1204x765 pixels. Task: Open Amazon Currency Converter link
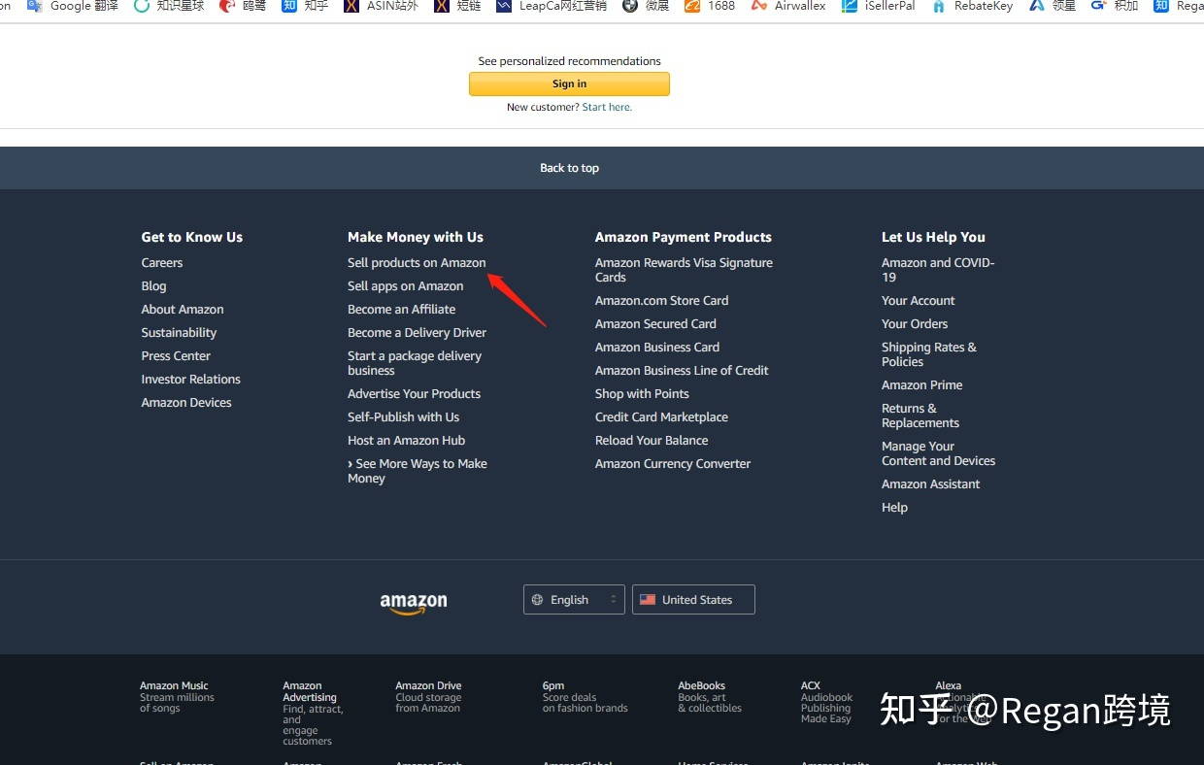pyautogui.click(x=673, y=464)
